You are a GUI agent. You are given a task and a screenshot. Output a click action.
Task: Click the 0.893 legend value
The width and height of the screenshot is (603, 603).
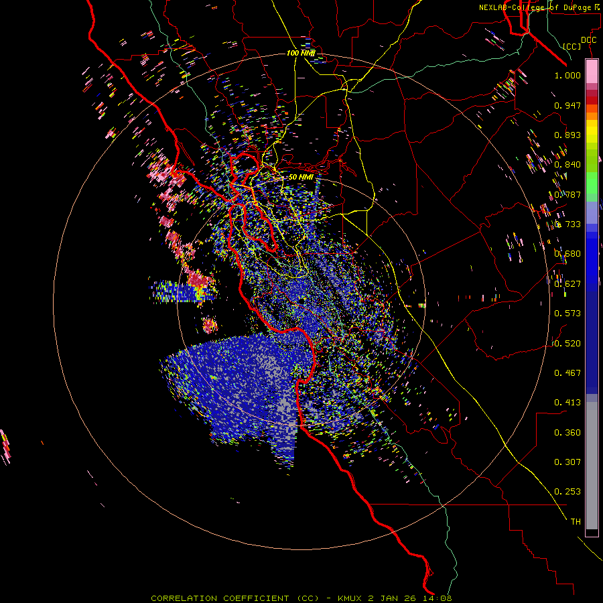point(567,135)
